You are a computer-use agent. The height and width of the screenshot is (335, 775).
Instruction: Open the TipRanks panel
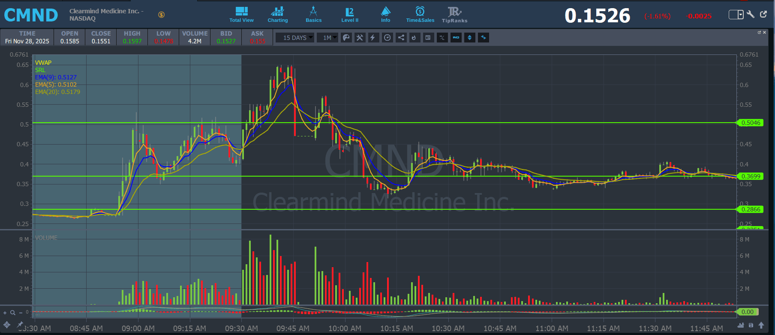(x=454, y=15)
